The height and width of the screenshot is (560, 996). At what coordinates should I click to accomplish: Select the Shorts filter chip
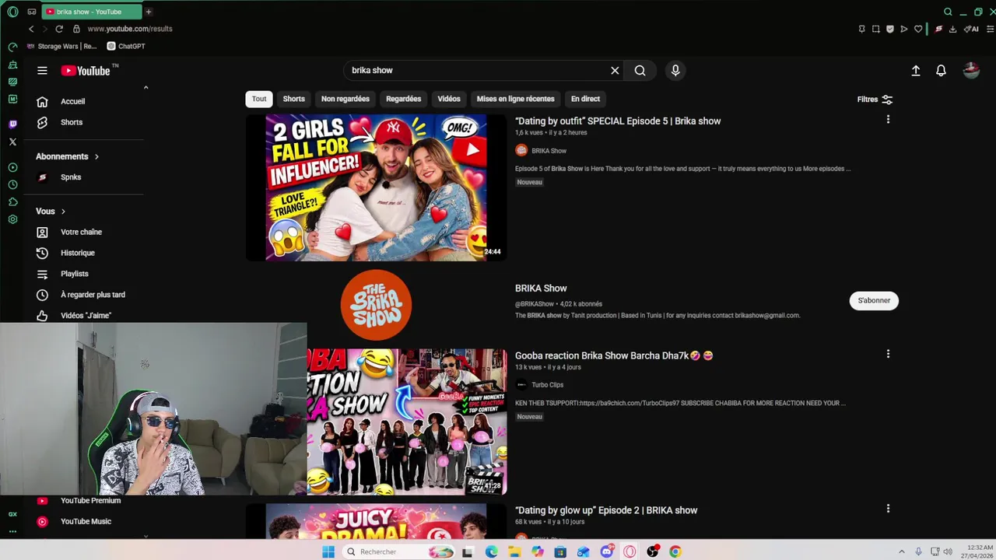coord(293,99)
